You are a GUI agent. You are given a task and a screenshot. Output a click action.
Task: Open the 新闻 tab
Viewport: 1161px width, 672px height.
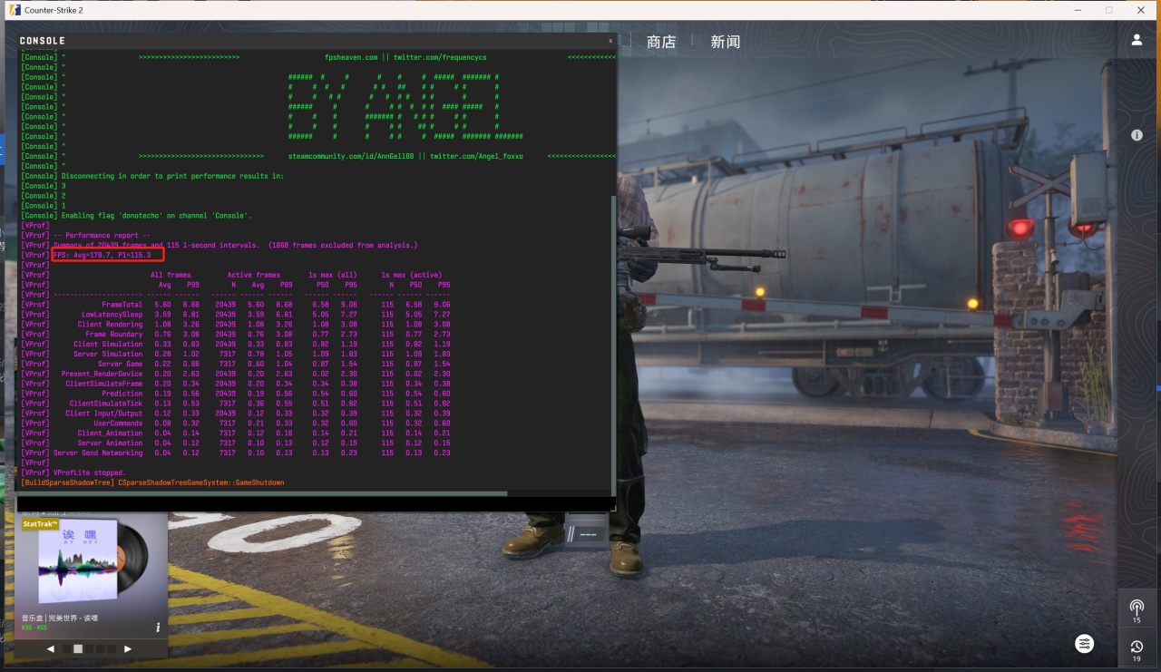(x=726, y=42)
